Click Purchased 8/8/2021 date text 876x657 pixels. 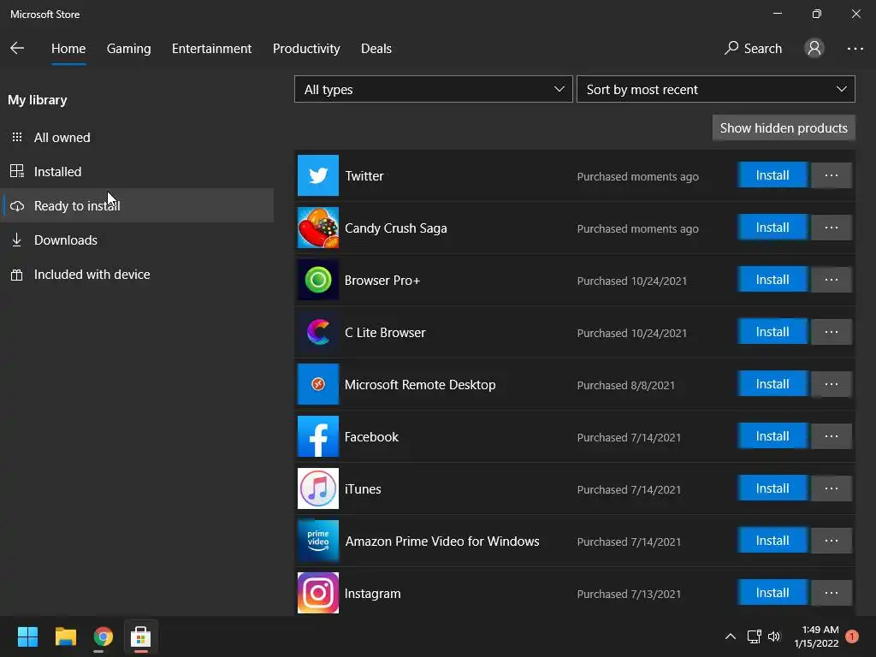coord(625,385)
